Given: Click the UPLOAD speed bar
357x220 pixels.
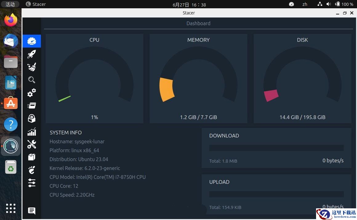Looking at the screenshot, I should pos(276,194).
